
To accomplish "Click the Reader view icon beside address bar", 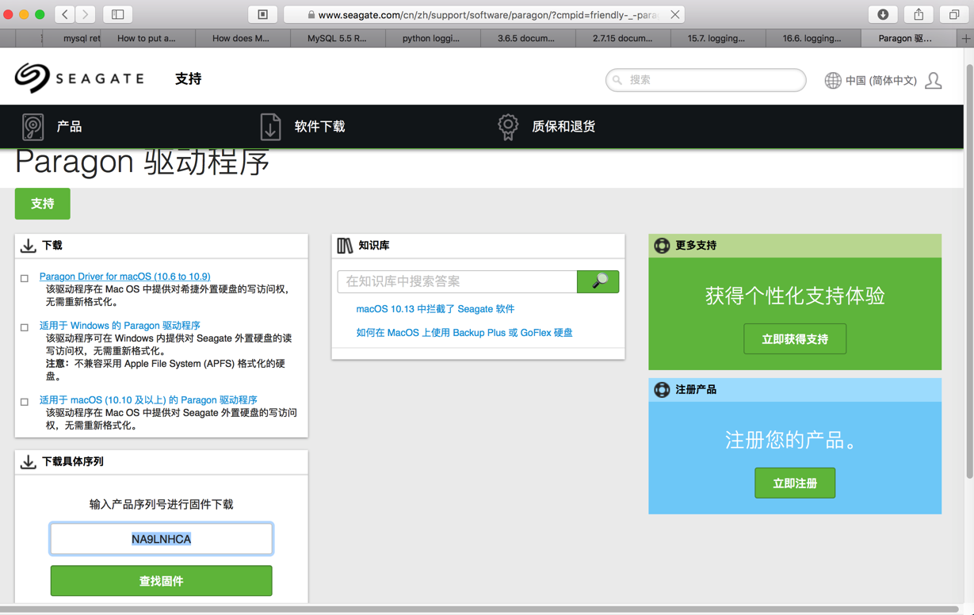I will (262, 14).
